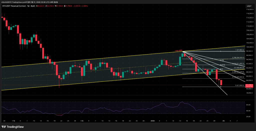Click the 11월 label on the time axis
The height and width of the screenshot is (131, 256).
[13, 120]
